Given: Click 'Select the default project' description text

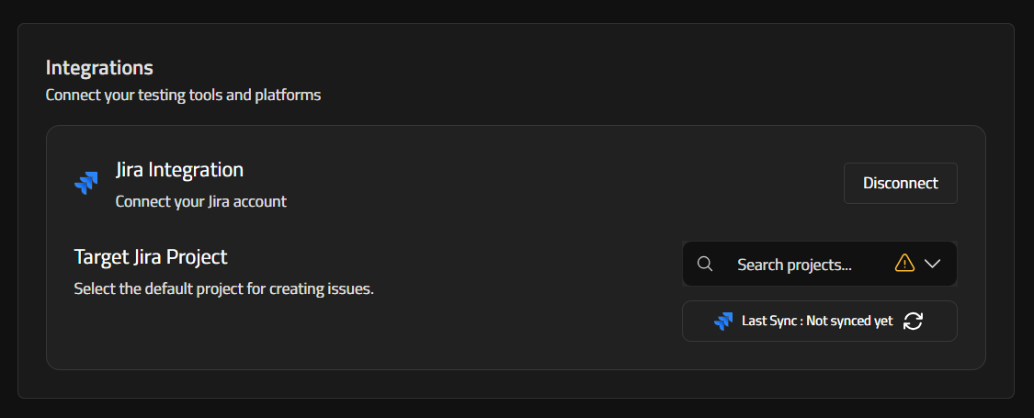Looking at the screenshot, I should (x=184, y=288).
